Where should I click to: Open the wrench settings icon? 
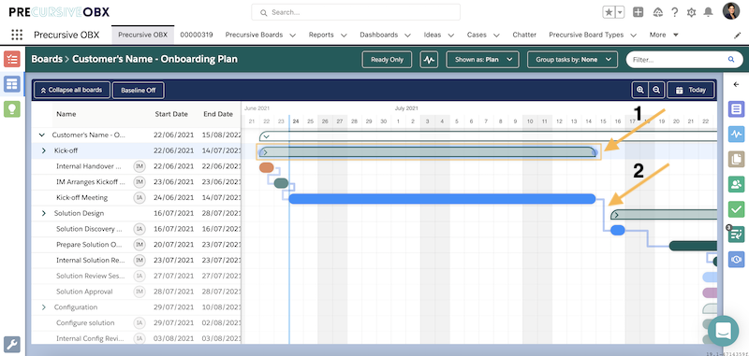(12, 344)
